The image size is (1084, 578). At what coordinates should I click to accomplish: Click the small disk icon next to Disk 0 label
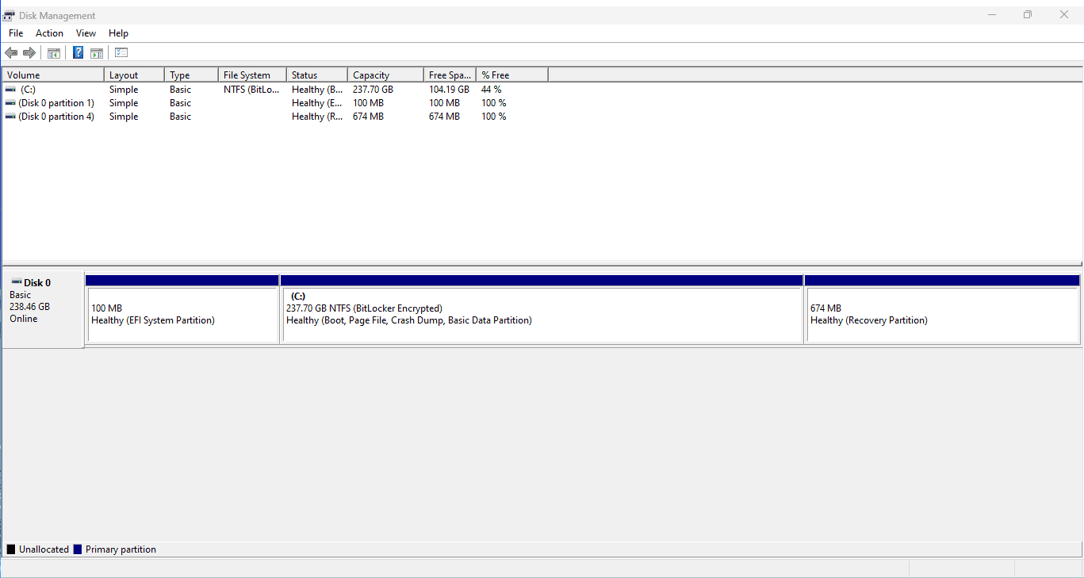17,282
